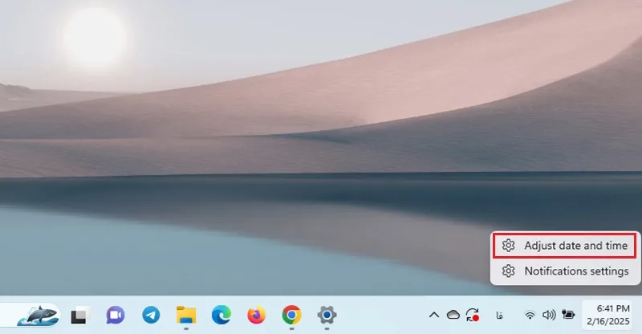Click the gear icon beside Adjust date and time
The width and height of the screenshot is (642, 334).
click(508, 246)
